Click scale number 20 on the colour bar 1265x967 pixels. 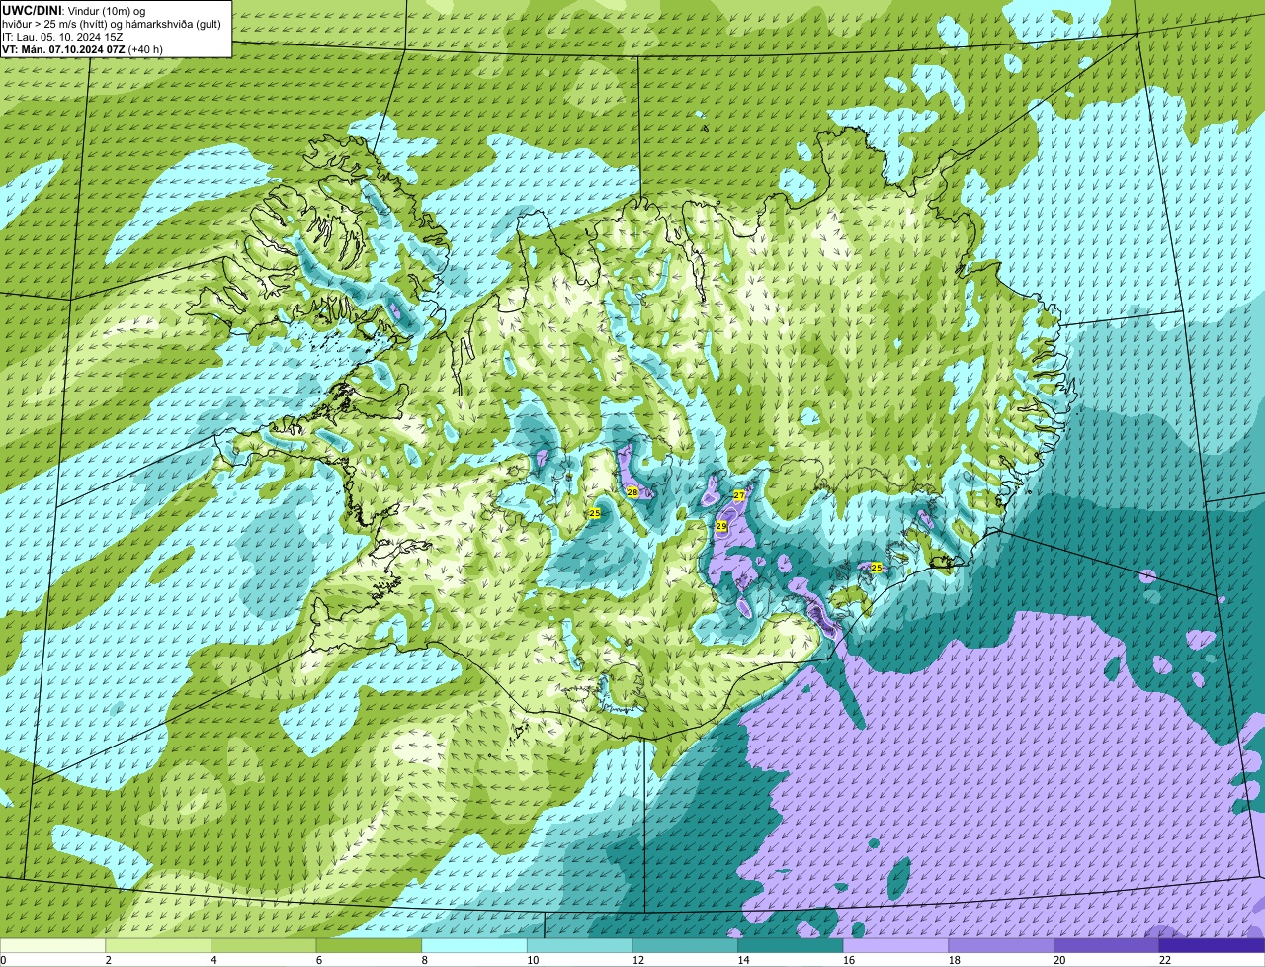[x=1059, y=960]
